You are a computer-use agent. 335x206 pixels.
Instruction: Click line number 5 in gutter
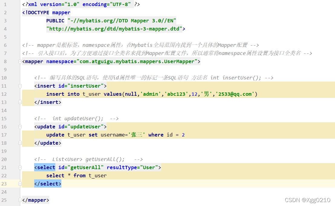(5, 37)
